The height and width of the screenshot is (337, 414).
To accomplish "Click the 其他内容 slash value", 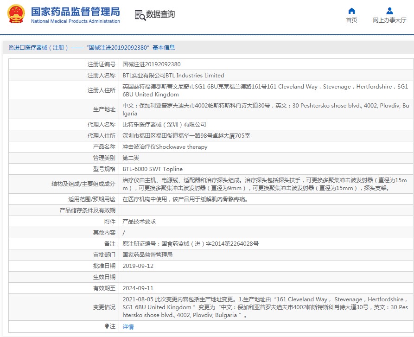I will 124,233.
